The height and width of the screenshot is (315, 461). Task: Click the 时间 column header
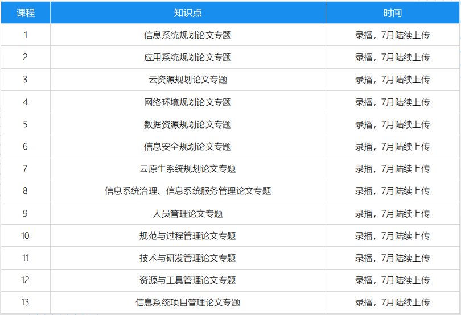[x=392, y=13]
